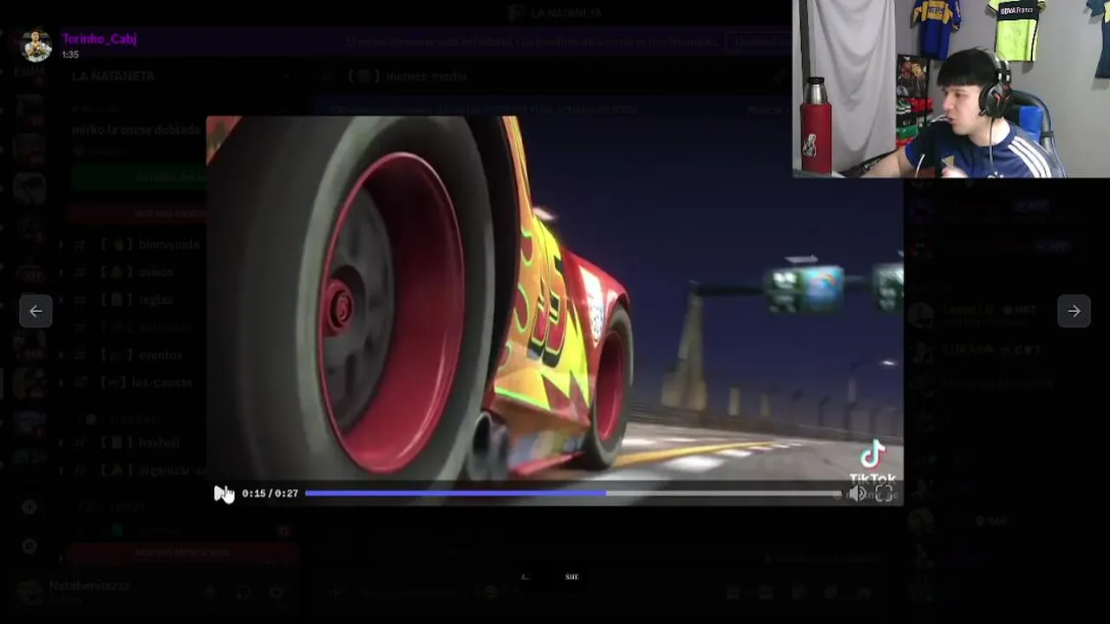
Task: Go to the previous media item arrow
Action: (x=36, y=311)
